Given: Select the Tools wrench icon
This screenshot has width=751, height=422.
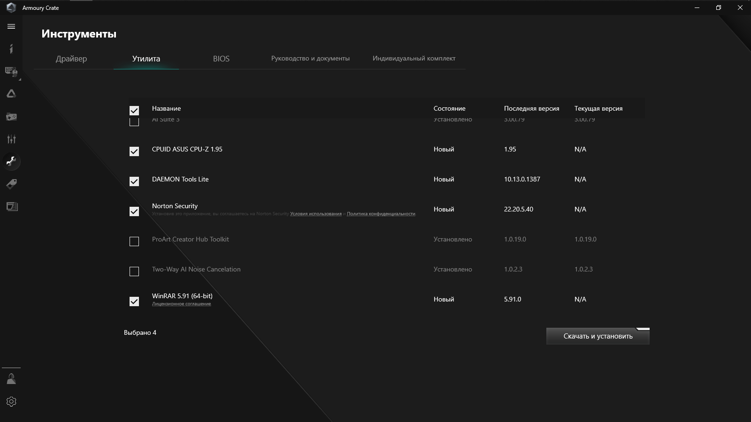Looking at the screenshot, I should 11,161.
